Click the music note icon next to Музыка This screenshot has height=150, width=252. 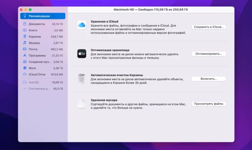click(25, 43)
